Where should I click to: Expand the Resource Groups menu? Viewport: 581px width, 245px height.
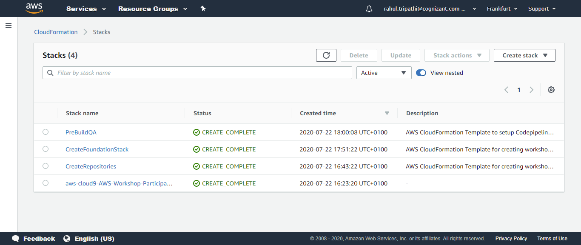click(153, 9)
